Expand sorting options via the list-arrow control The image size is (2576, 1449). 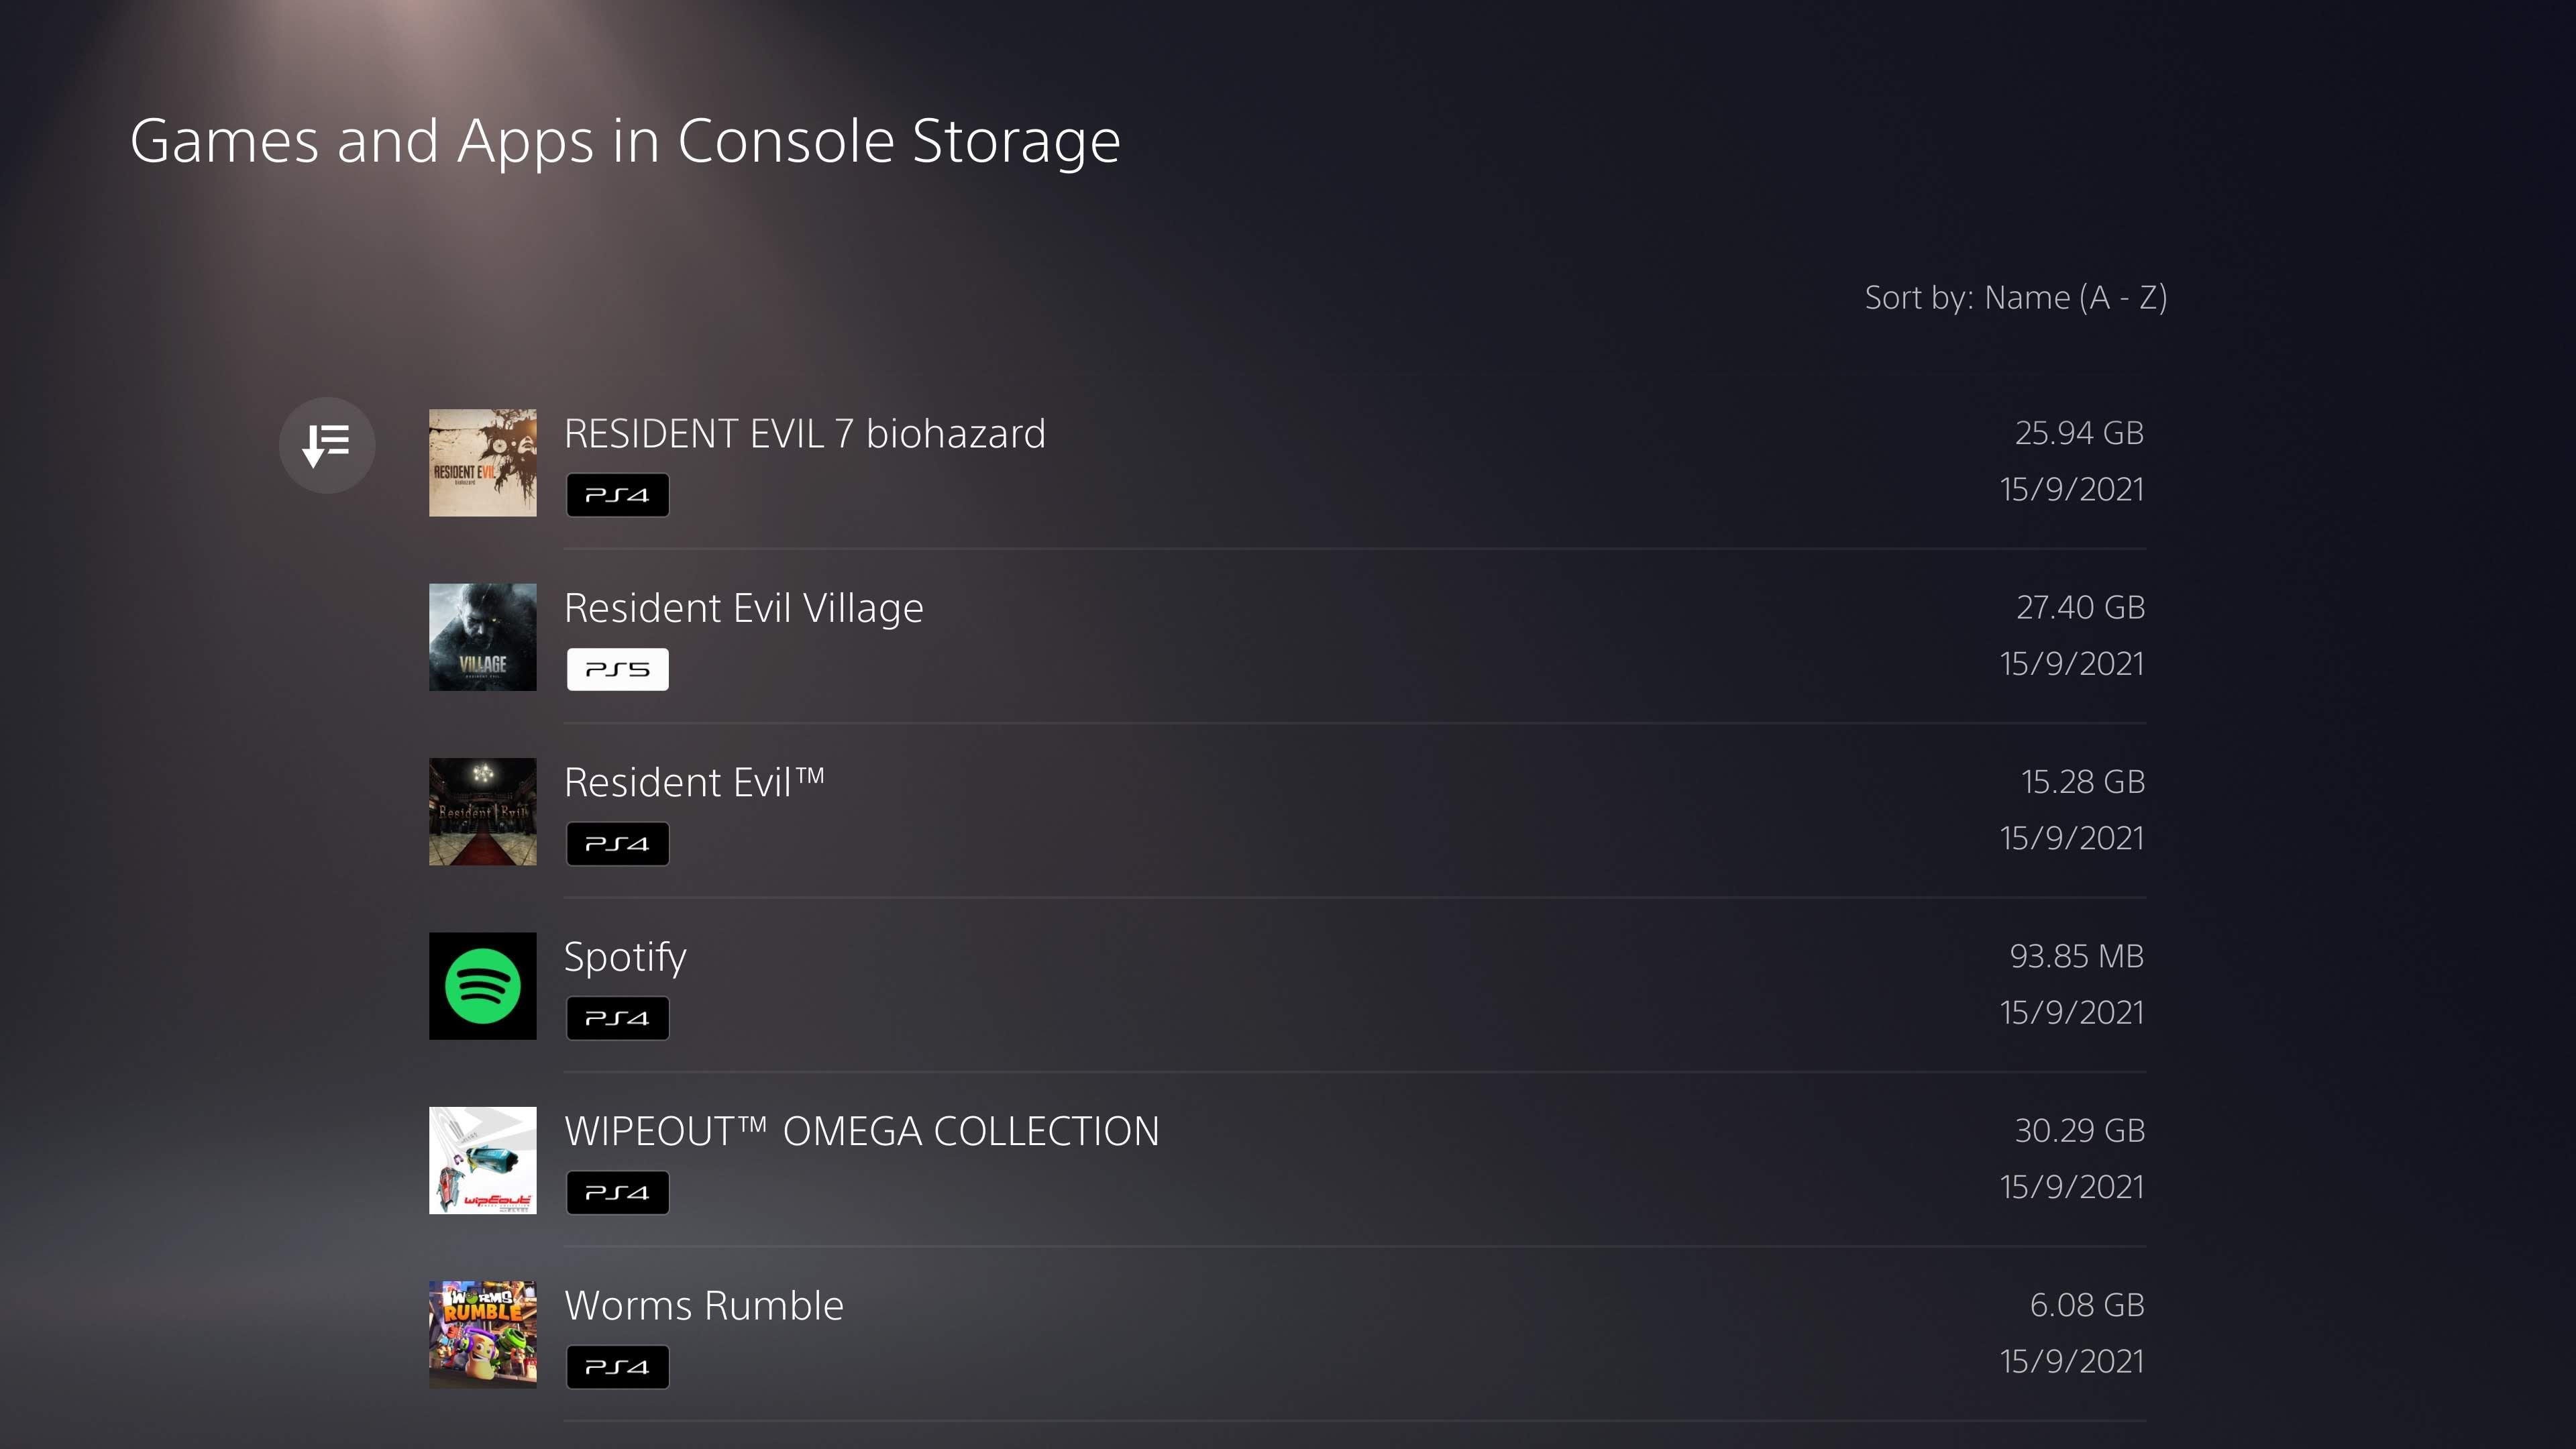pyautogui.click(x=327, y=445)
